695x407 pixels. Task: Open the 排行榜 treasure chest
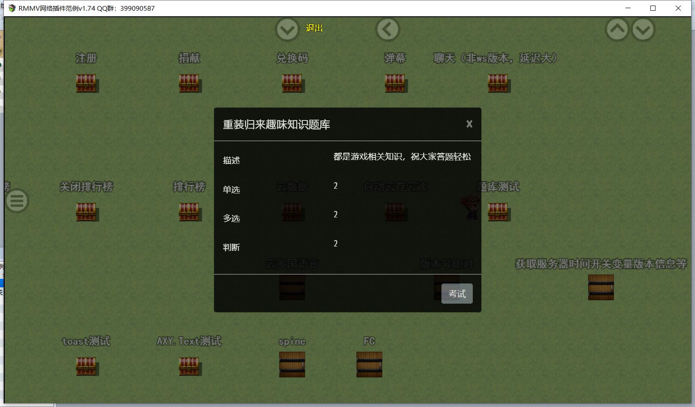190,212
